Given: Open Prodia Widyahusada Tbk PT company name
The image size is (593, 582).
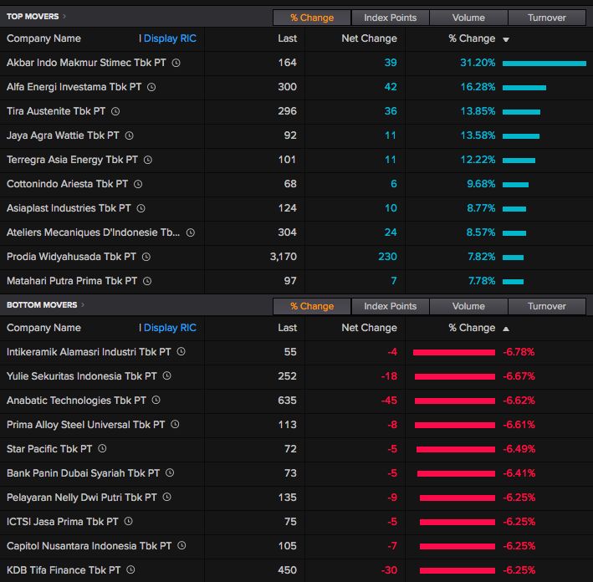Looking at the screenshot, I should 71,257.
